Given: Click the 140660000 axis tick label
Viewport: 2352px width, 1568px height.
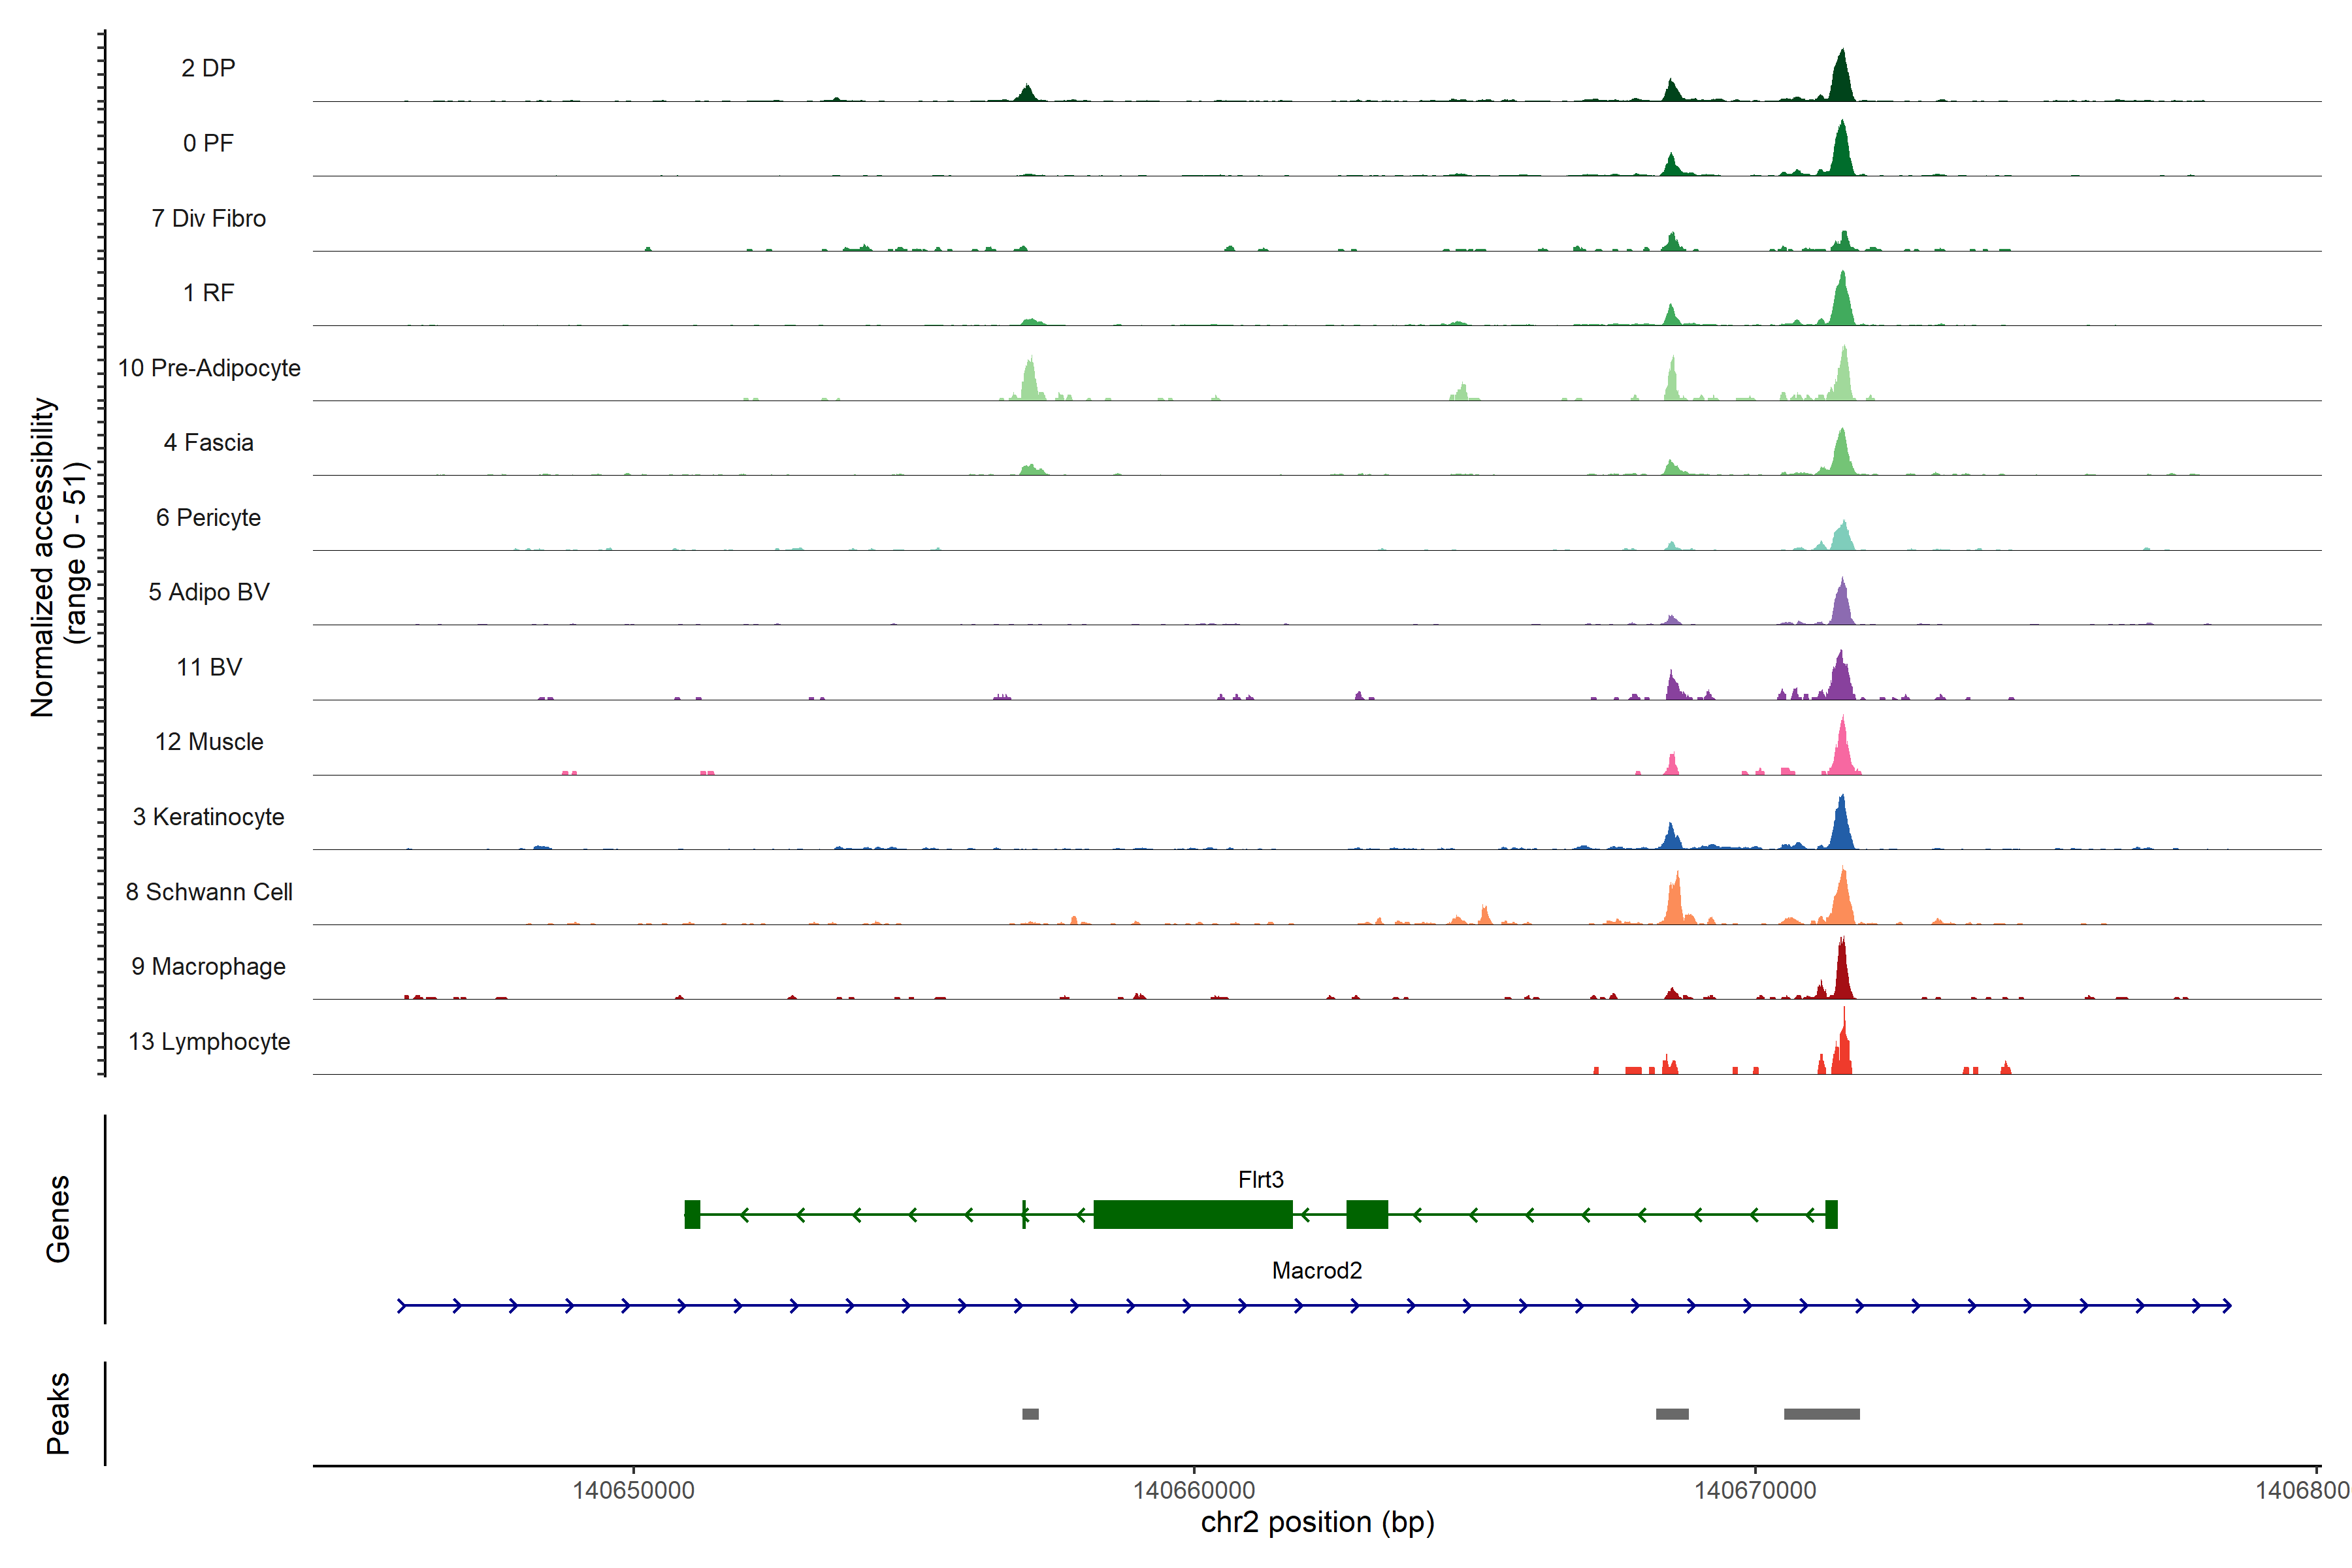Looking at the screenshot, I should click(1194, 1490).
